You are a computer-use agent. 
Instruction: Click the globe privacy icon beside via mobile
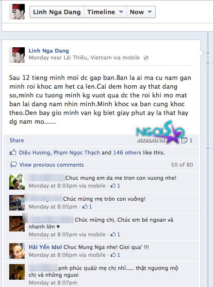[146, 58]
